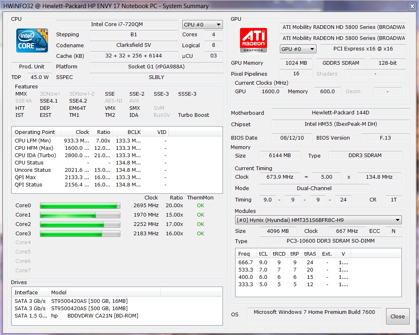Screen dimensions: 419x335
Task: Click the PCI Express x16 @ x16 field
Action: pos(363,49)
